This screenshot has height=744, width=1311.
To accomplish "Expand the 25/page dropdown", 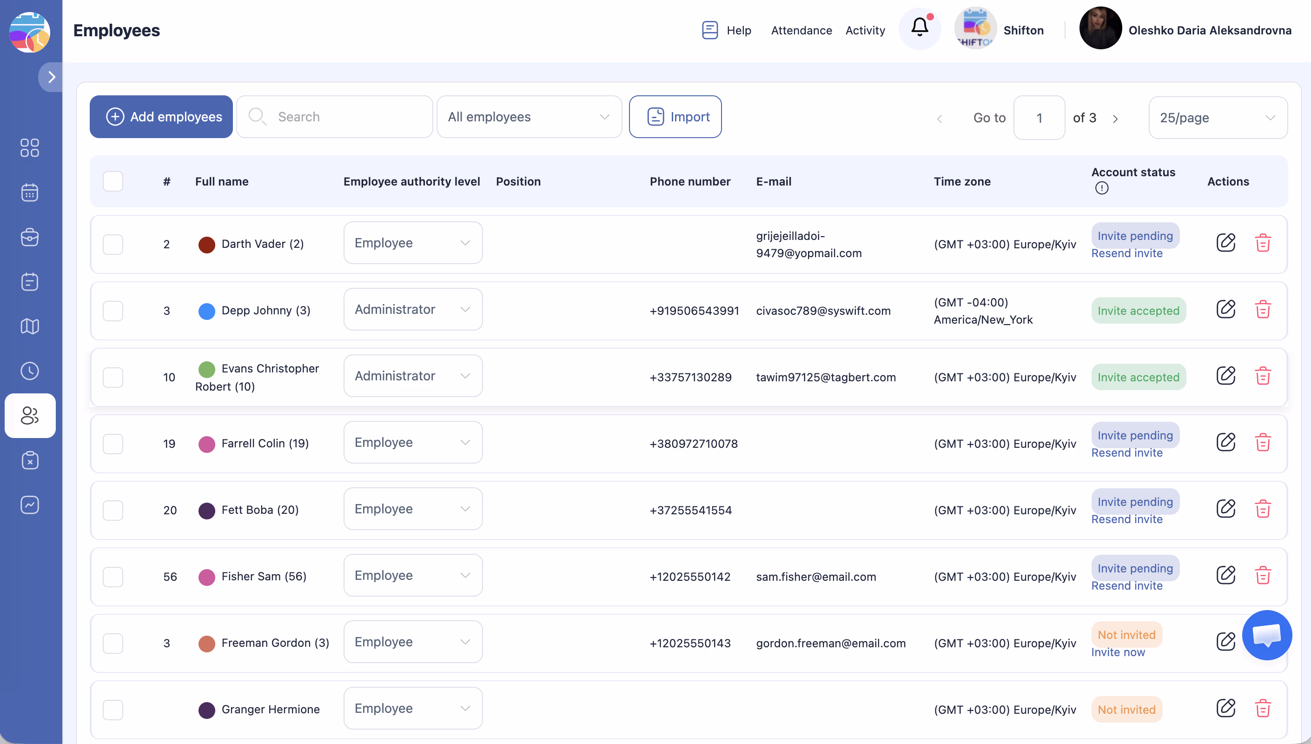I will click(1217, 118).
